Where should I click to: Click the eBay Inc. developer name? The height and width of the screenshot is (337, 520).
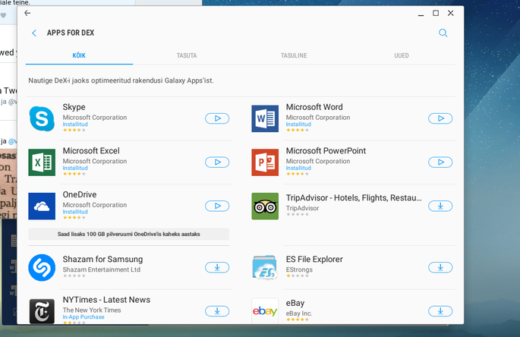click(x=299, y=313)
